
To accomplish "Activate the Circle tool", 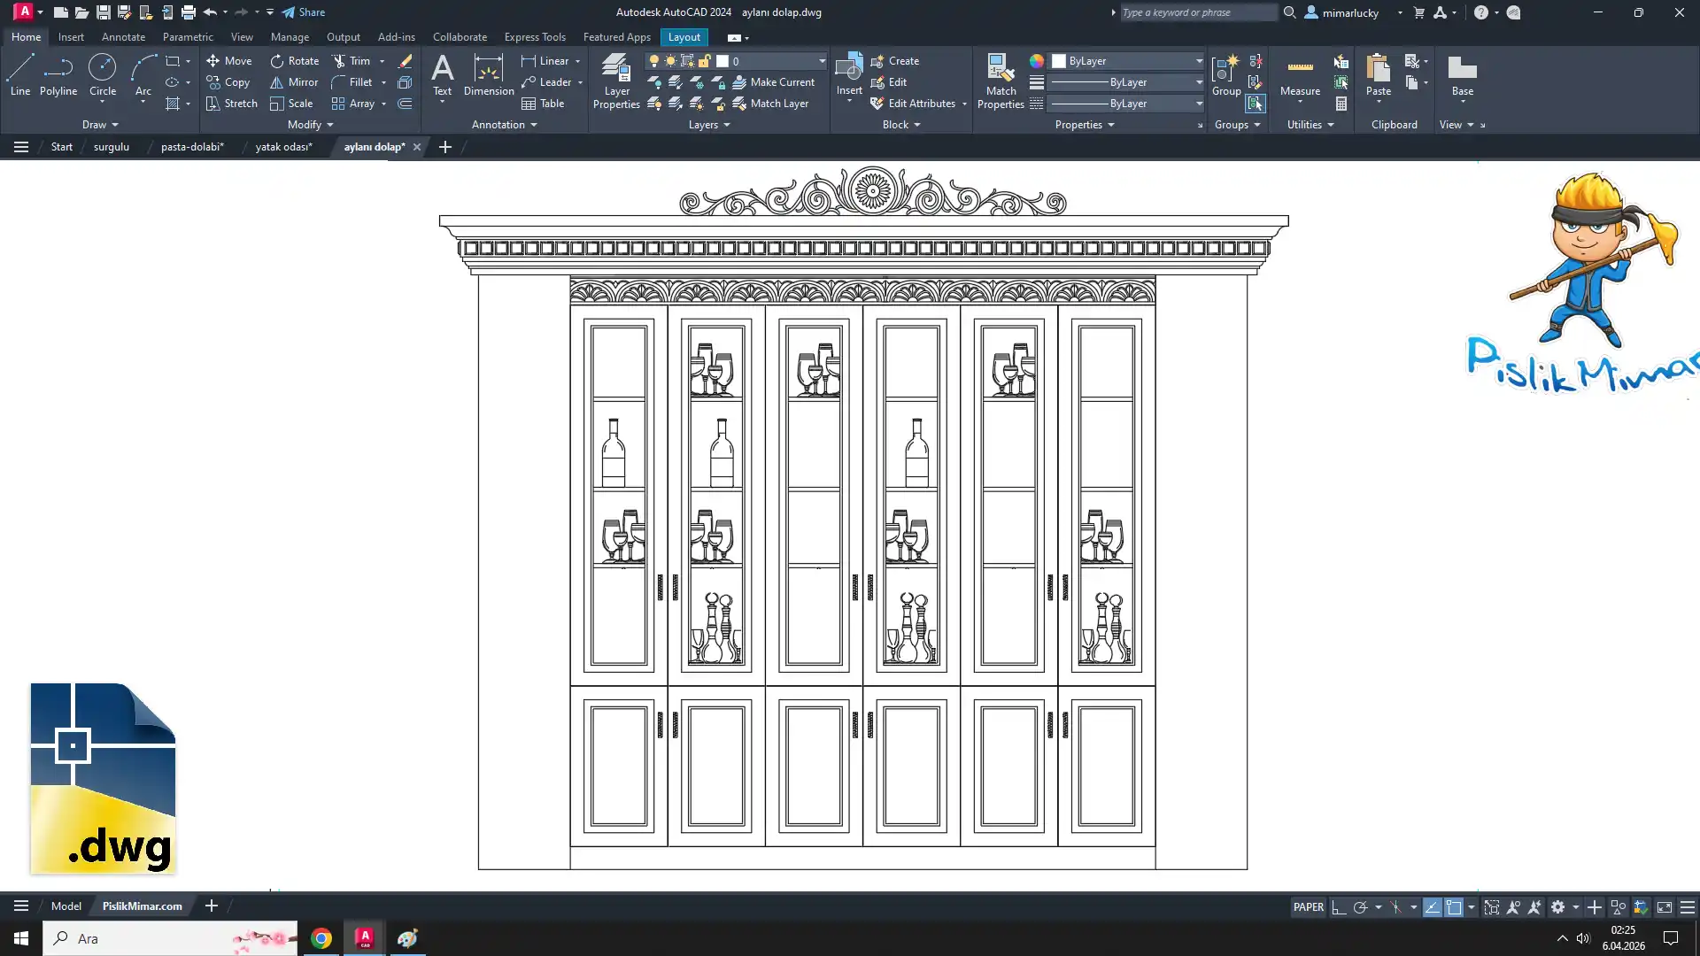I will click(x=103, y=74).
